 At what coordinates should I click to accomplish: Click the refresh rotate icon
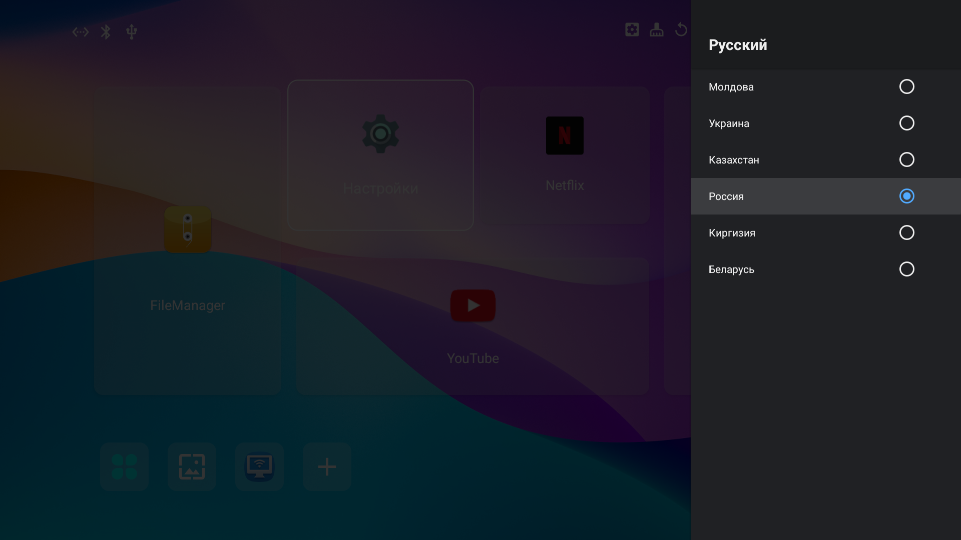click(x=681, y=29)
